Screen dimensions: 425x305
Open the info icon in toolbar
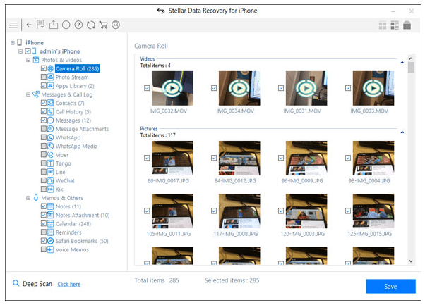pyautogui.click(x=66, y=25)
